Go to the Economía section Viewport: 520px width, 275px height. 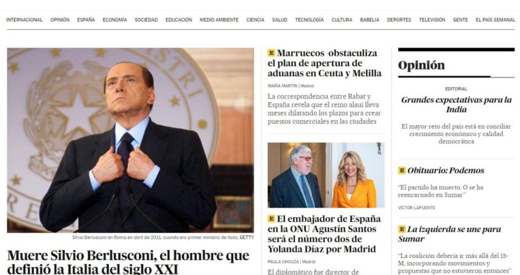coord(115,20)
